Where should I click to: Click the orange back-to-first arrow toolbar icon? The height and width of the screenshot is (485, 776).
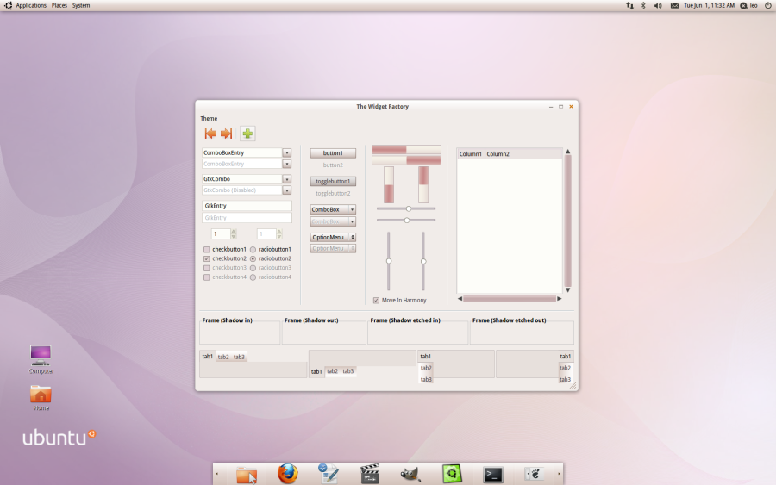click(x=210, y=134)
